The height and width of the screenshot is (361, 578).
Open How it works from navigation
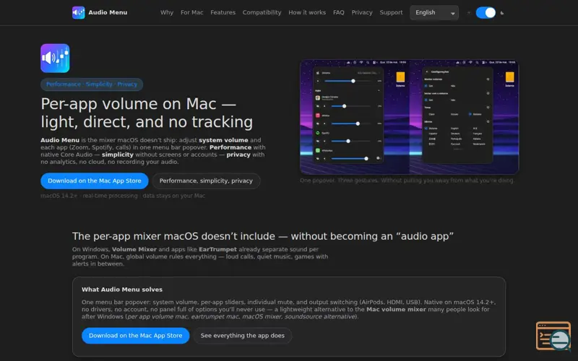(307, 12)
